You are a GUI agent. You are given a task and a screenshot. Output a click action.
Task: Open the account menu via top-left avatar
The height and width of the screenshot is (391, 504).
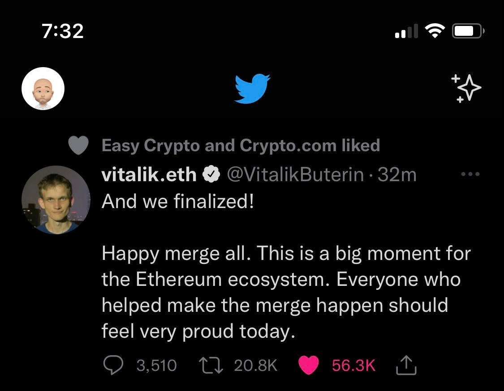(x=43, y=89)
